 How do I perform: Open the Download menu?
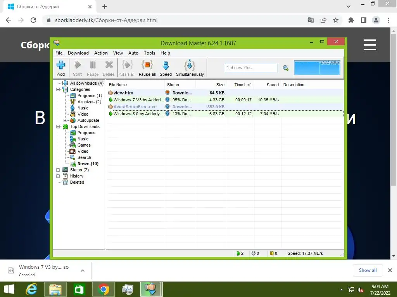click(x=78, y=53)
